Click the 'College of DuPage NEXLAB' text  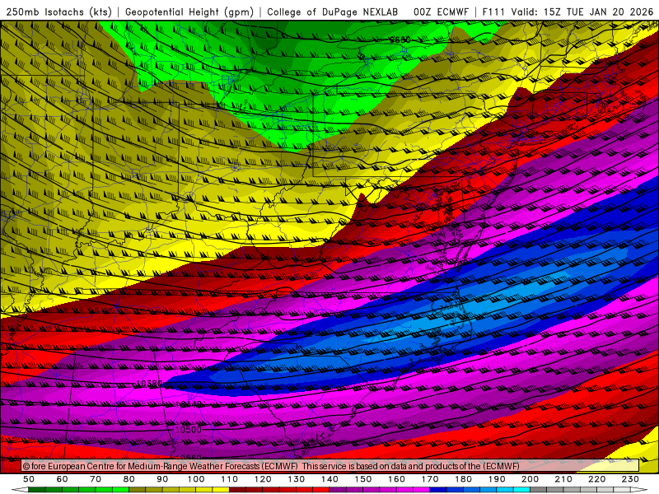coord(332,12)
